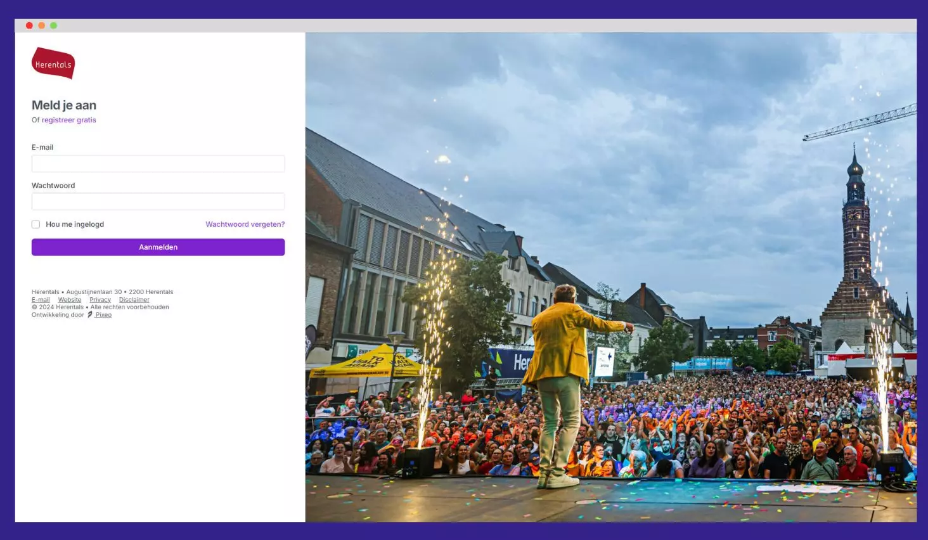The image size is (928, 540).
Task: Open the E-mail link in footer
Action: click(x=41, y=300)
